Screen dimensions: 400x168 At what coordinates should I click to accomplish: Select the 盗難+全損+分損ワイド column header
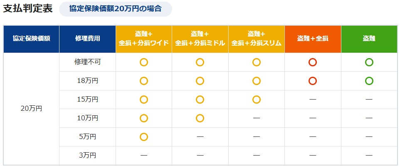tap(144, 39)
